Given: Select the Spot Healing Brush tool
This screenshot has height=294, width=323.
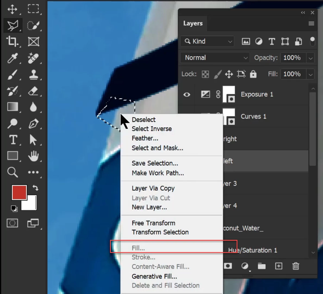Looking at the screenshot, I should click(x=33, y=58).
